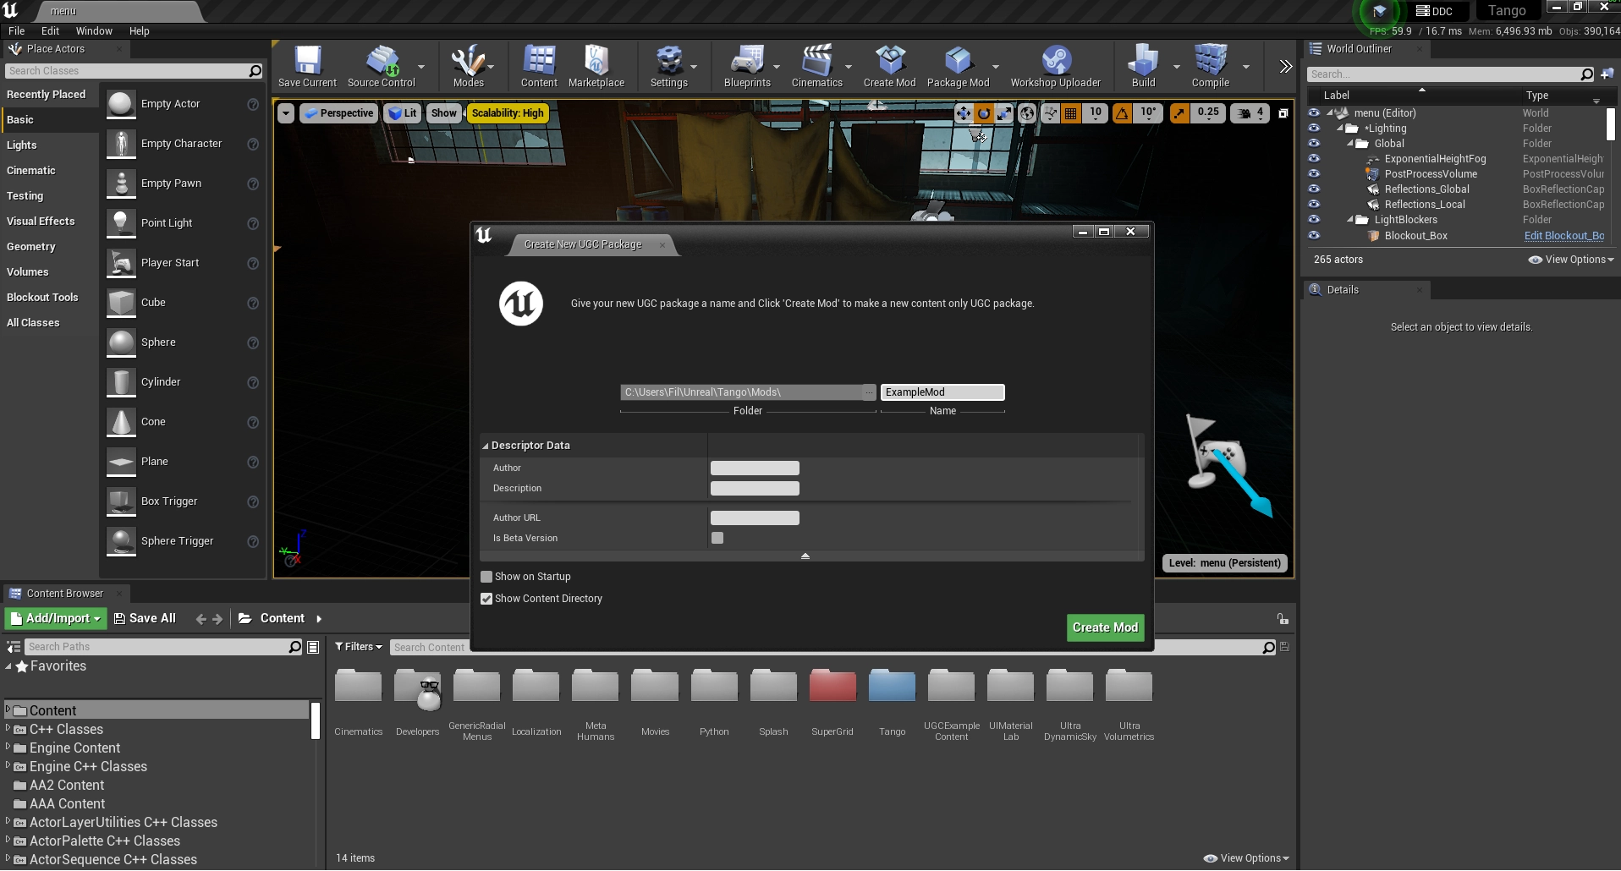Open the Help menu
Screen dimensions: 1621x871
[x=139, y=31]
